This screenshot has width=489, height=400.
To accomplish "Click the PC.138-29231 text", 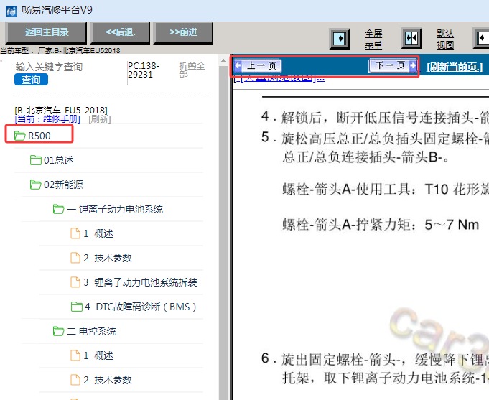I will click(144, 70).
